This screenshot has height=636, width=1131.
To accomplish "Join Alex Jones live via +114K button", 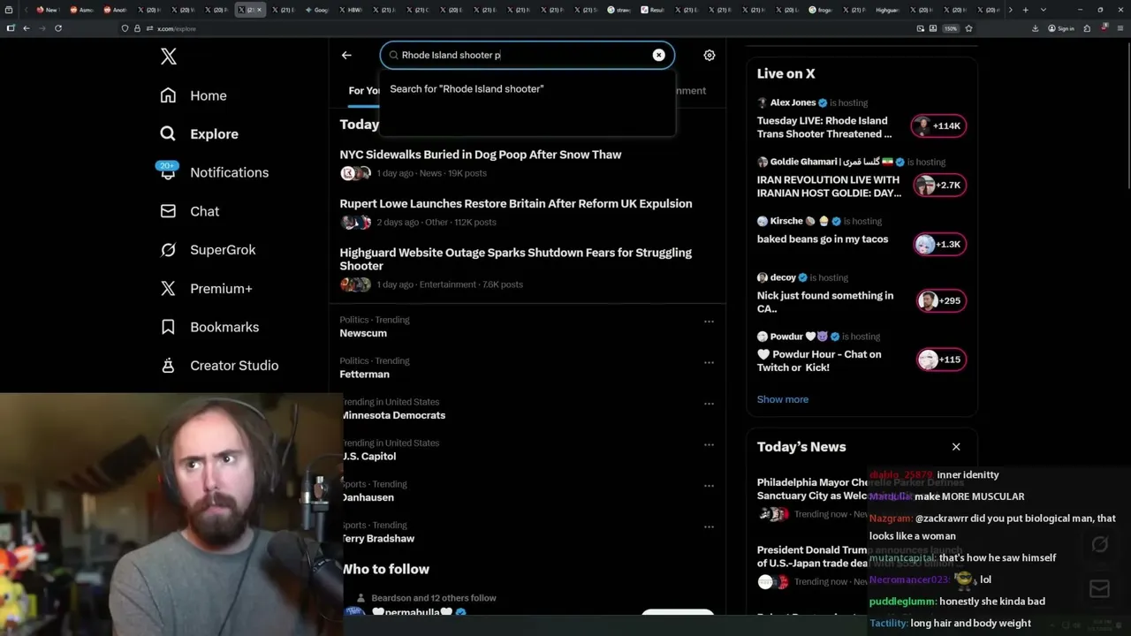I will click(x=938, y=126).
